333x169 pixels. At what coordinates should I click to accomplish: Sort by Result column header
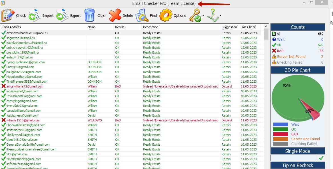pos(119,27)
